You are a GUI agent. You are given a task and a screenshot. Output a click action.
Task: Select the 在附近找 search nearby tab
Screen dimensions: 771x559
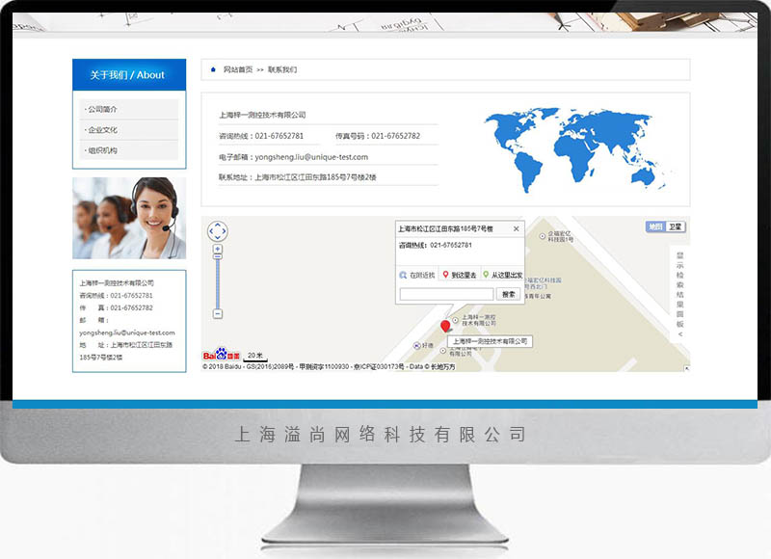[418, 275]
